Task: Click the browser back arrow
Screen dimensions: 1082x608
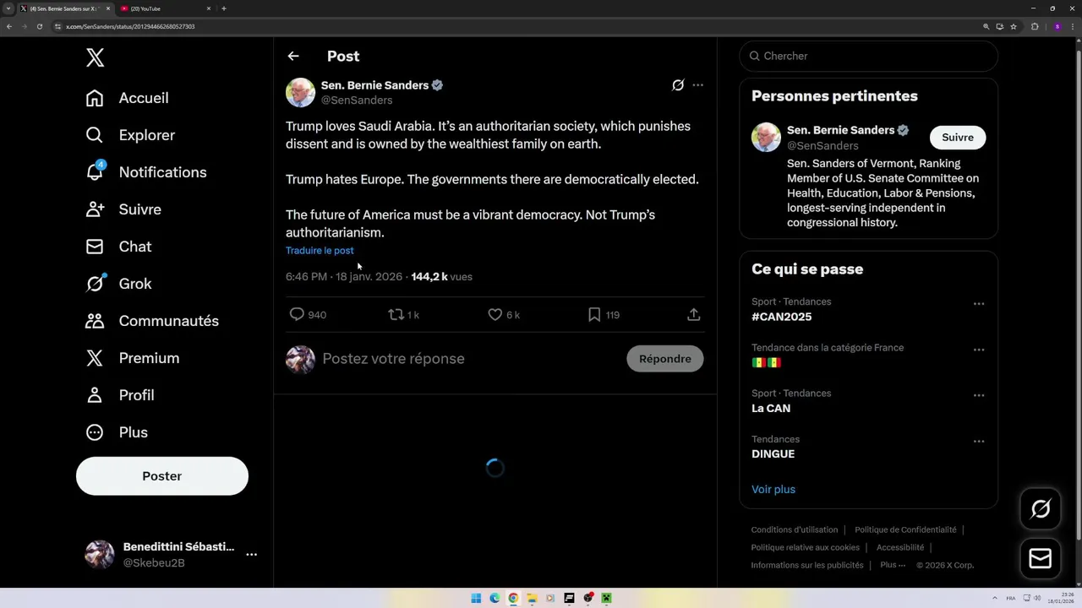Action: click(9, 26)
